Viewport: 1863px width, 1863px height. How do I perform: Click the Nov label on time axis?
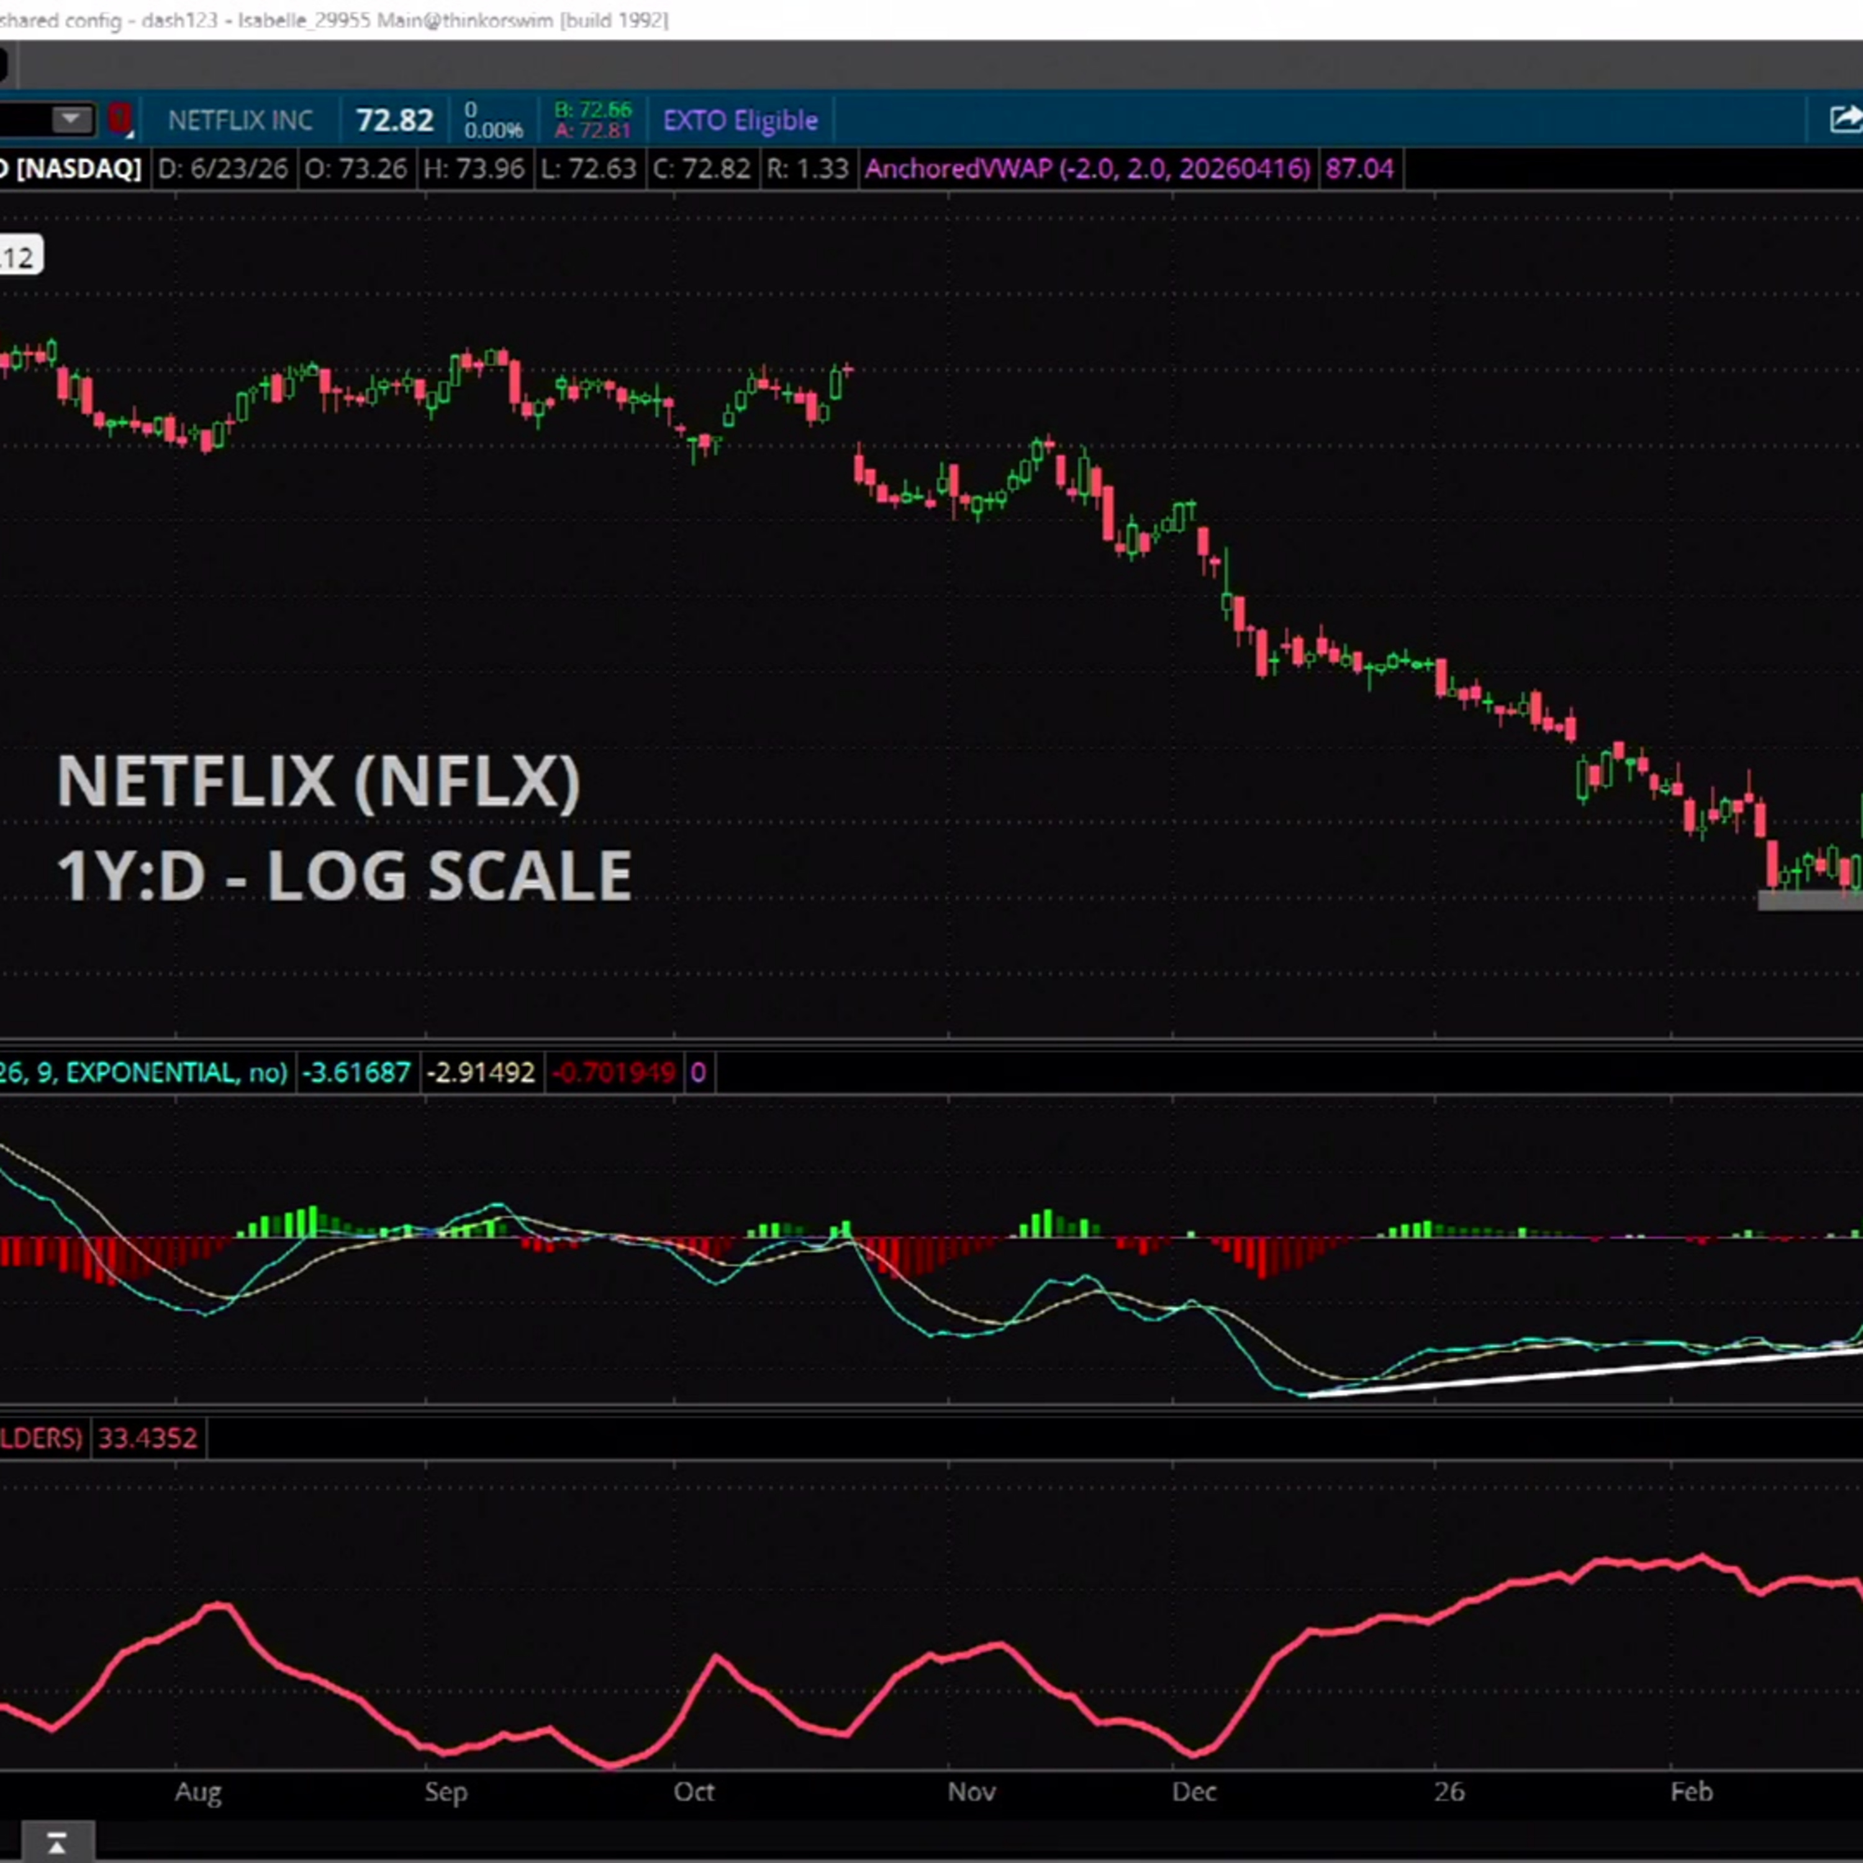click(971, 1792)
